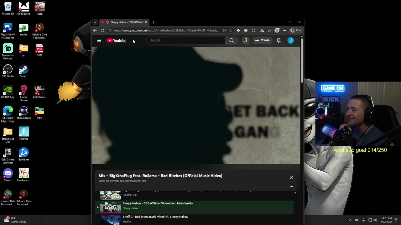Open the J account avatar menu

tap(291, 40)
